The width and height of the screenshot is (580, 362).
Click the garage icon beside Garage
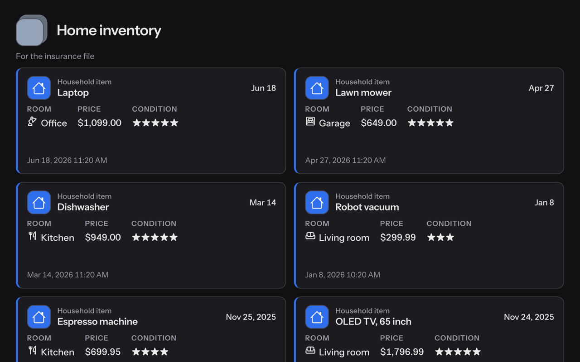(x=310, y=121)
